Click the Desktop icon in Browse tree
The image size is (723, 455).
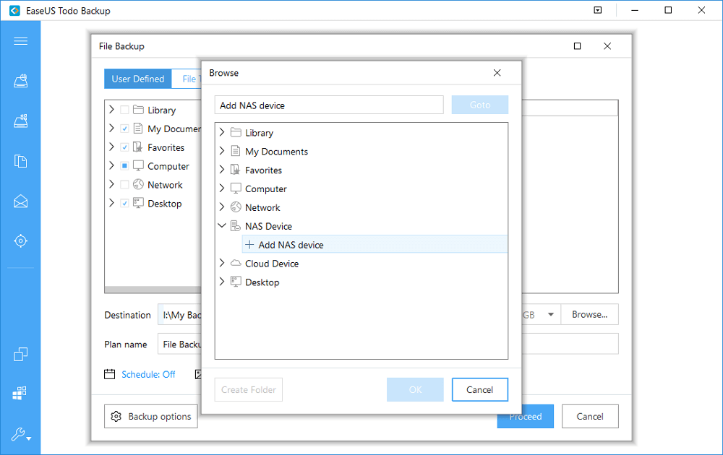point(236,282)
